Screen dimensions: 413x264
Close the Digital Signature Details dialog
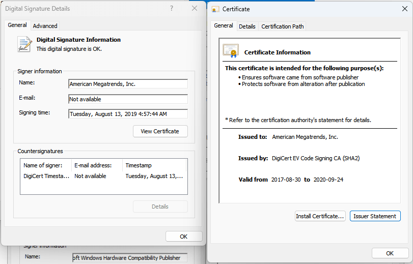point(194,9)
